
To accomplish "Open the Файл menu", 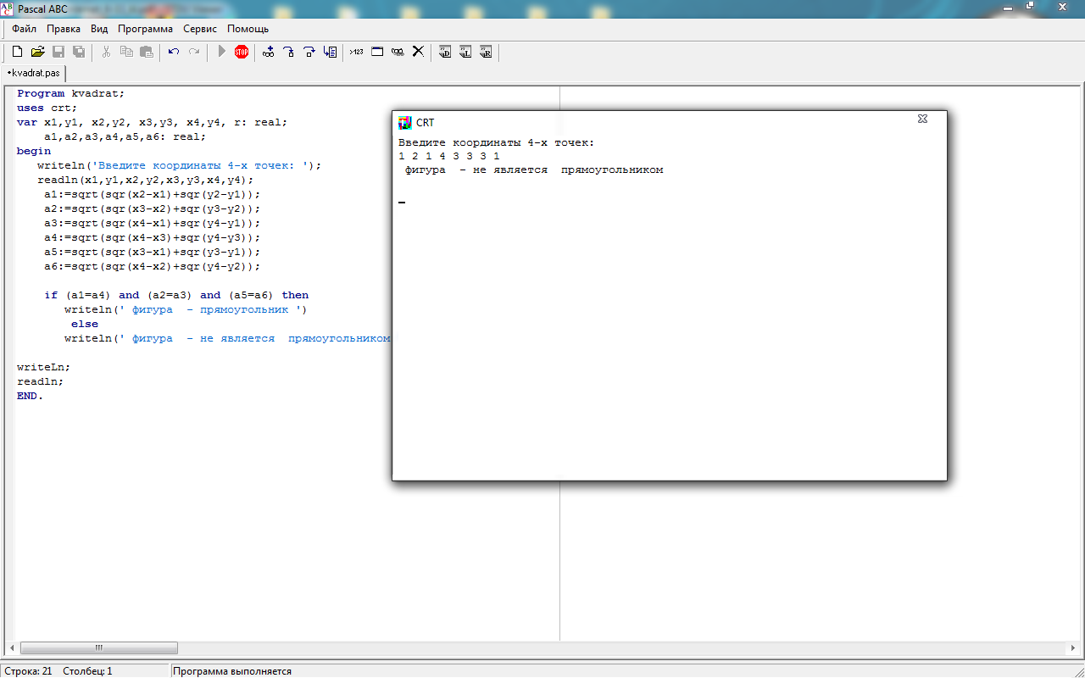I will click(x=24, y=28).
